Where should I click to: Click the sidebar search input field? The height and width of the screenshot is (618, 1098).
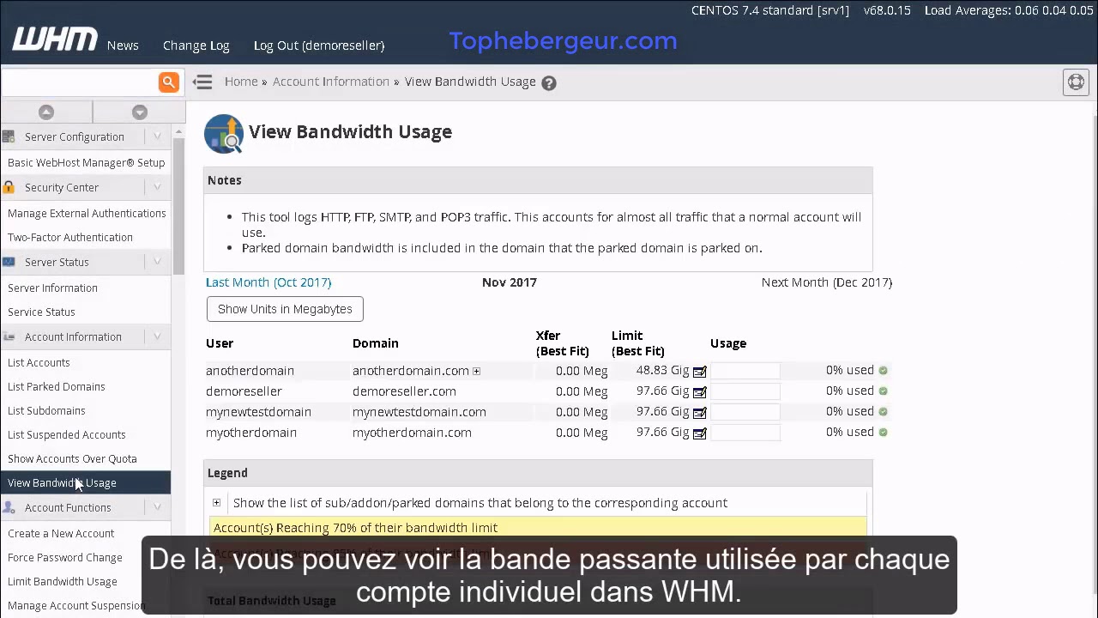tap(77, 82)
